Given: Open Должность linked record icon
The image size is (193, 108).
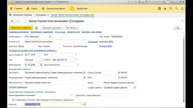Looking at the screenshot, I should 84,73.
